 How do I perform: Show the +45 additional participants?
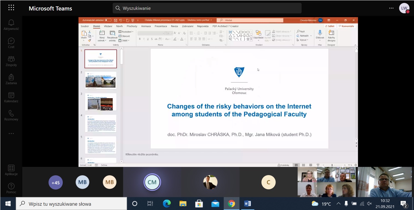tap(56, 182)
